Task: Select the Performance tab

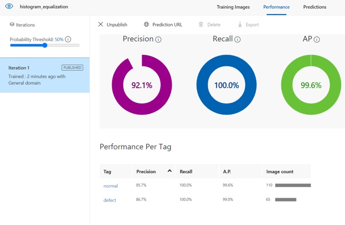Action: point(277,7)
